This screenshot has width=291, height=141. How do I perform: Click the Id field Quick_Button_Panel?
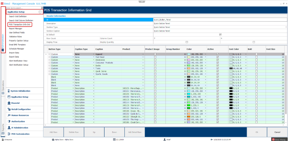click(220, 19)
